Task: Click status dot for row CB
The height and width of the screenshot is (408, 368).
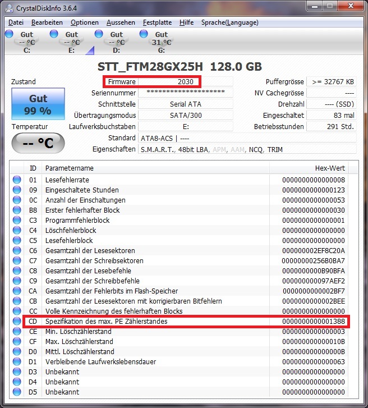Action: point(17,301)
